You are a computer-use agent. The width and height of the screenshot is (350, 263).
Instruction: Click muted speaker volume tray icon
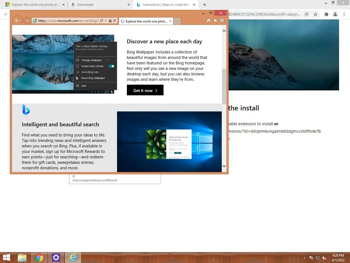point(324,258)
